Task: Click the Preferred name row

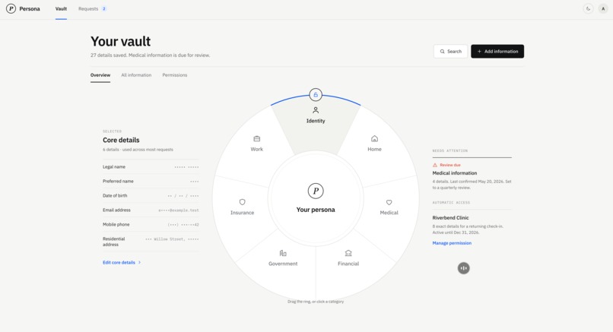Action: (x=151, y=182)
